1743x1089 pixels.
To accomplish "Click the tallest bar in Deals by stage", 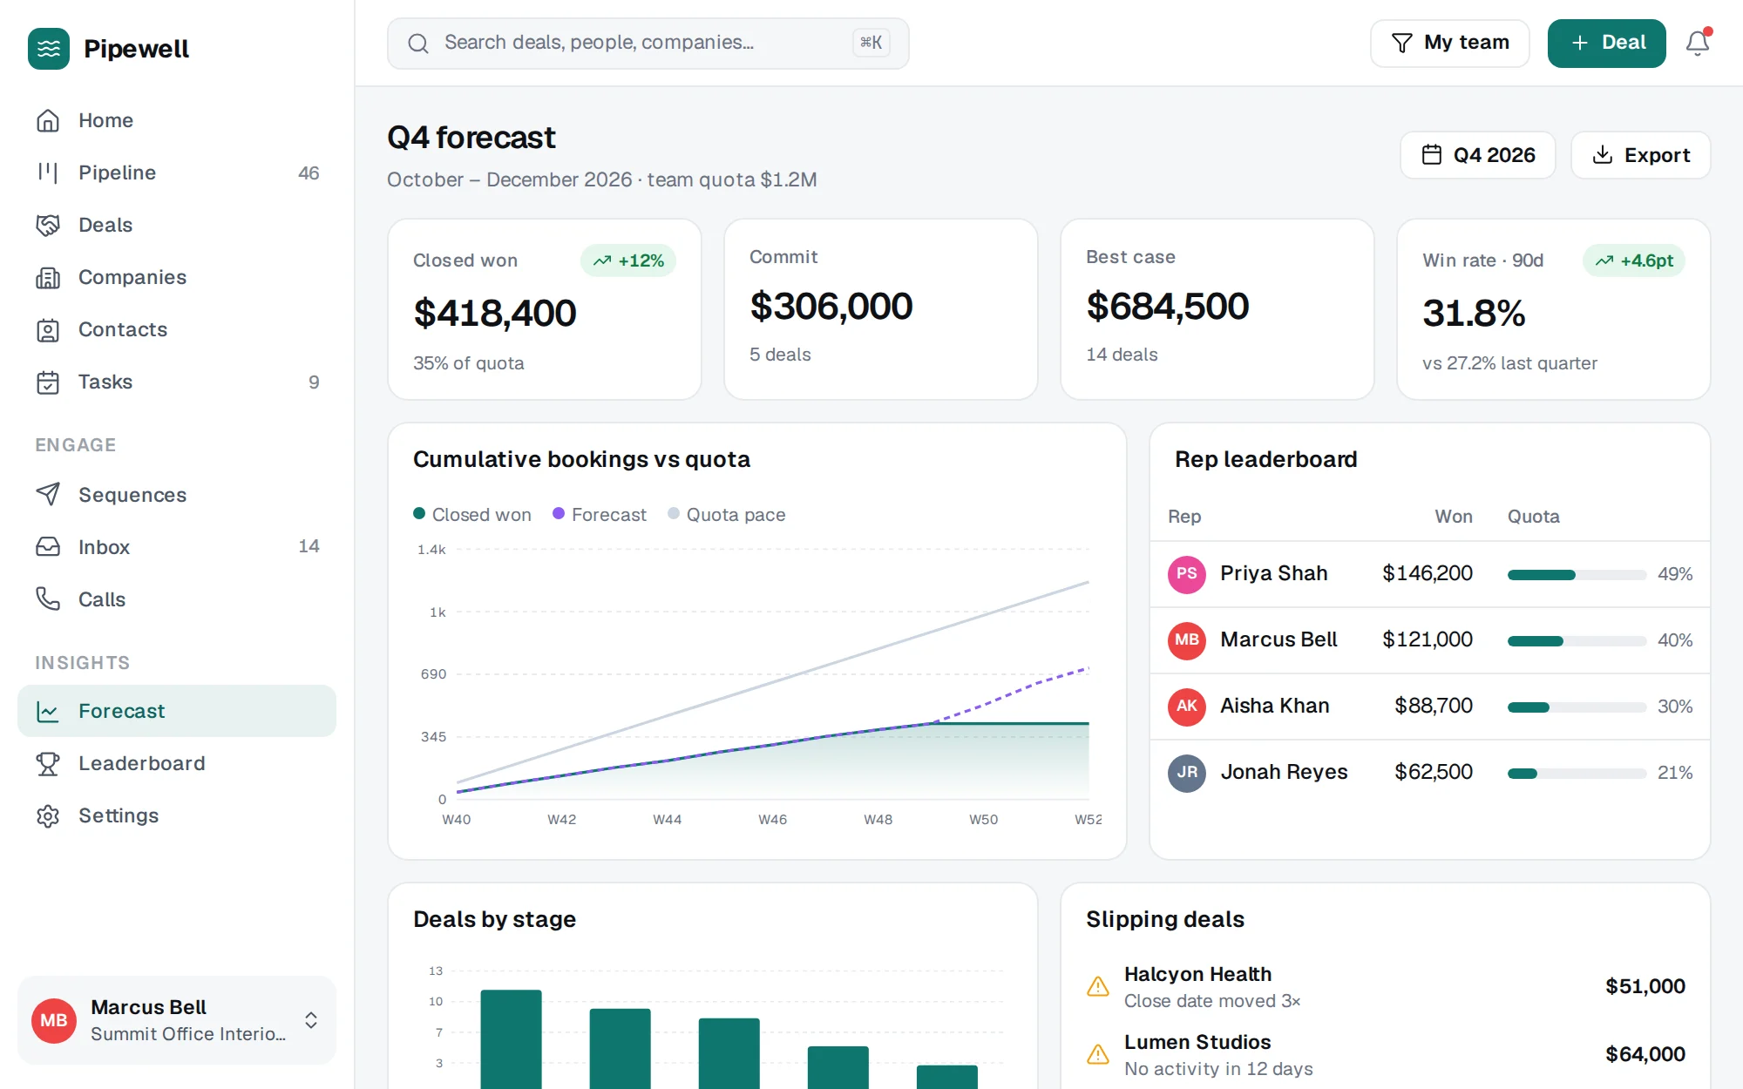I will tap(511, 1039).
